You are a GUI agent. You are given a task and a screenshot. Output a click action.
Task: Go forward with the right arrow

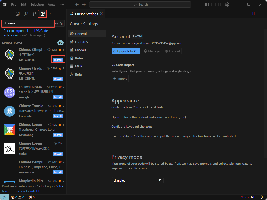(x=84, y=5)
